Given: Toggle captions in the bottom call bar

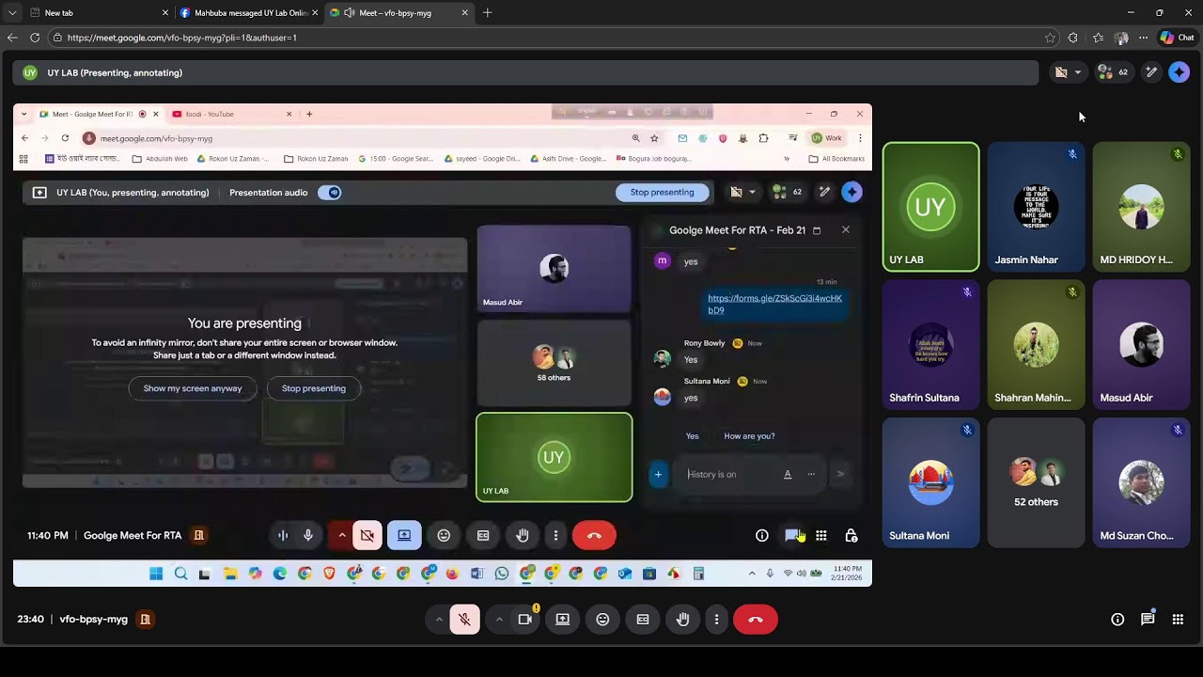Looking at the screenshot, I should click(643, 620).
